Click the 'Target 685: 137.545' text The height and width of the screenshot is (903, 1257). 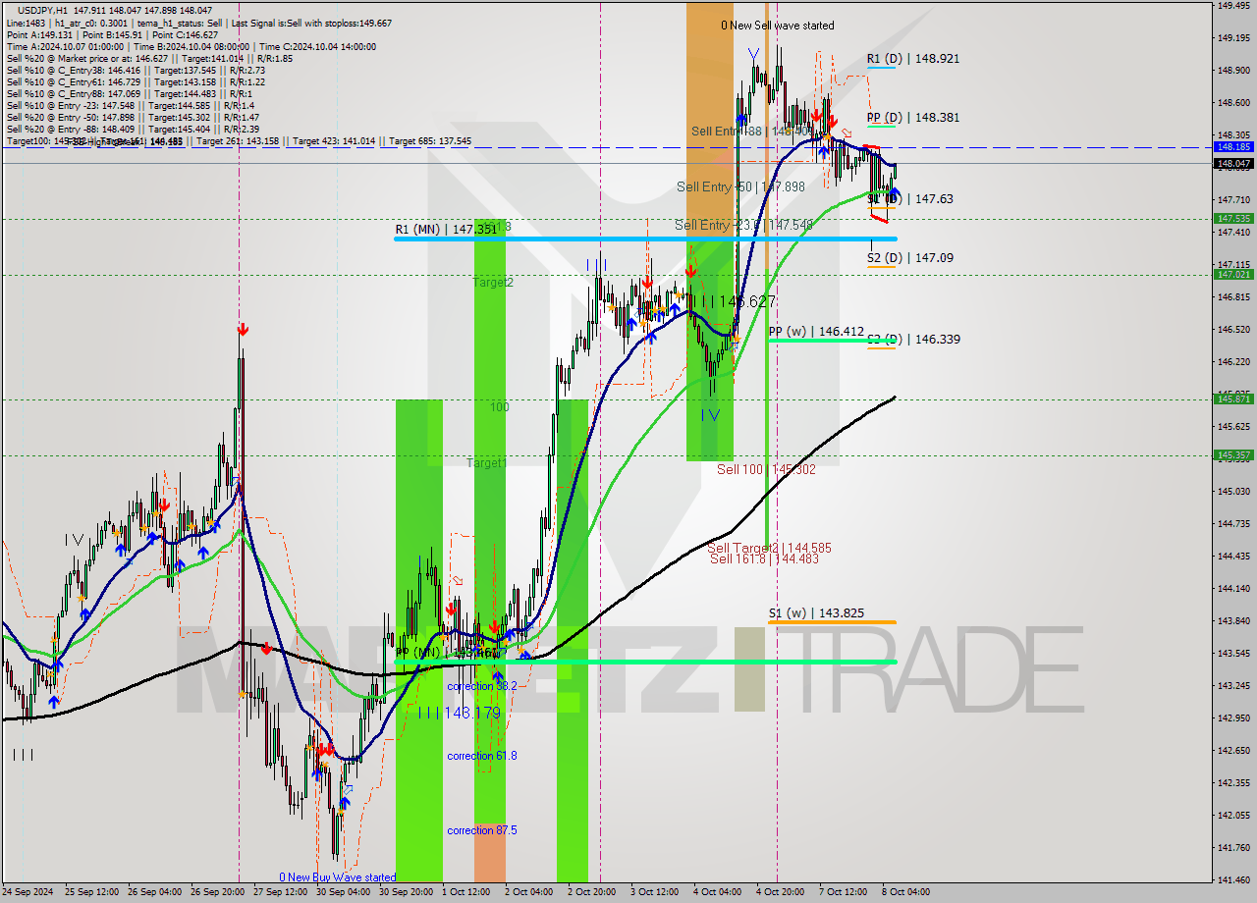pyautogui.click(x=430, y=141)
